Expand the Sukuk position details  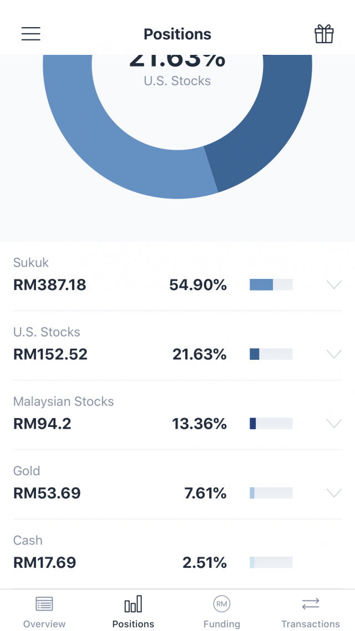[334, 284]
